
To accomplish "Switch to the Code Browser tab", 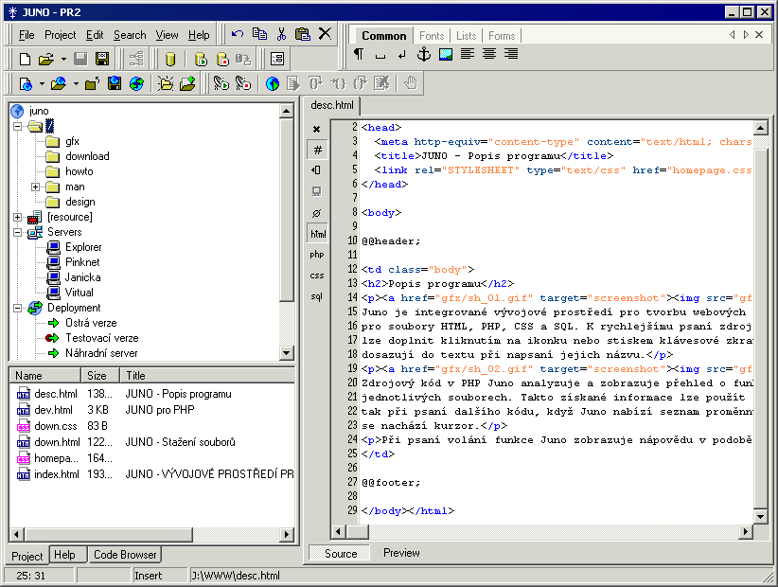I will (x=125, y=555).
